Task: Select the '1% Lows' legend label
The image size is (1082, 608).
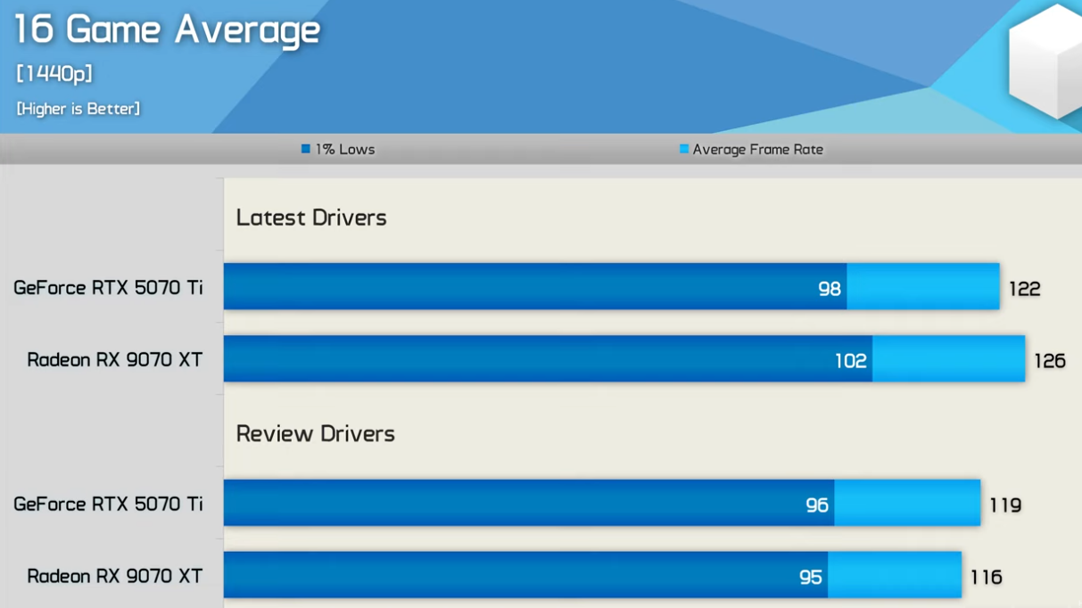Action: point(345,149)
